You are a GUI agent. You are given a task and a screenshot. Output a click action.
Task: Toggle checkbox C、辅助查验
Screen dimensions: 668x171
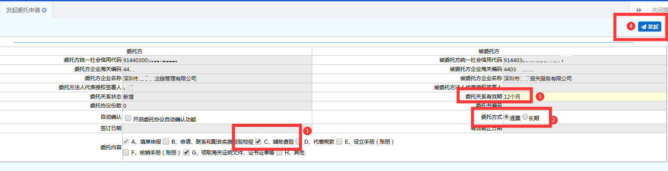pyautogui.click(x=258, y=141)
